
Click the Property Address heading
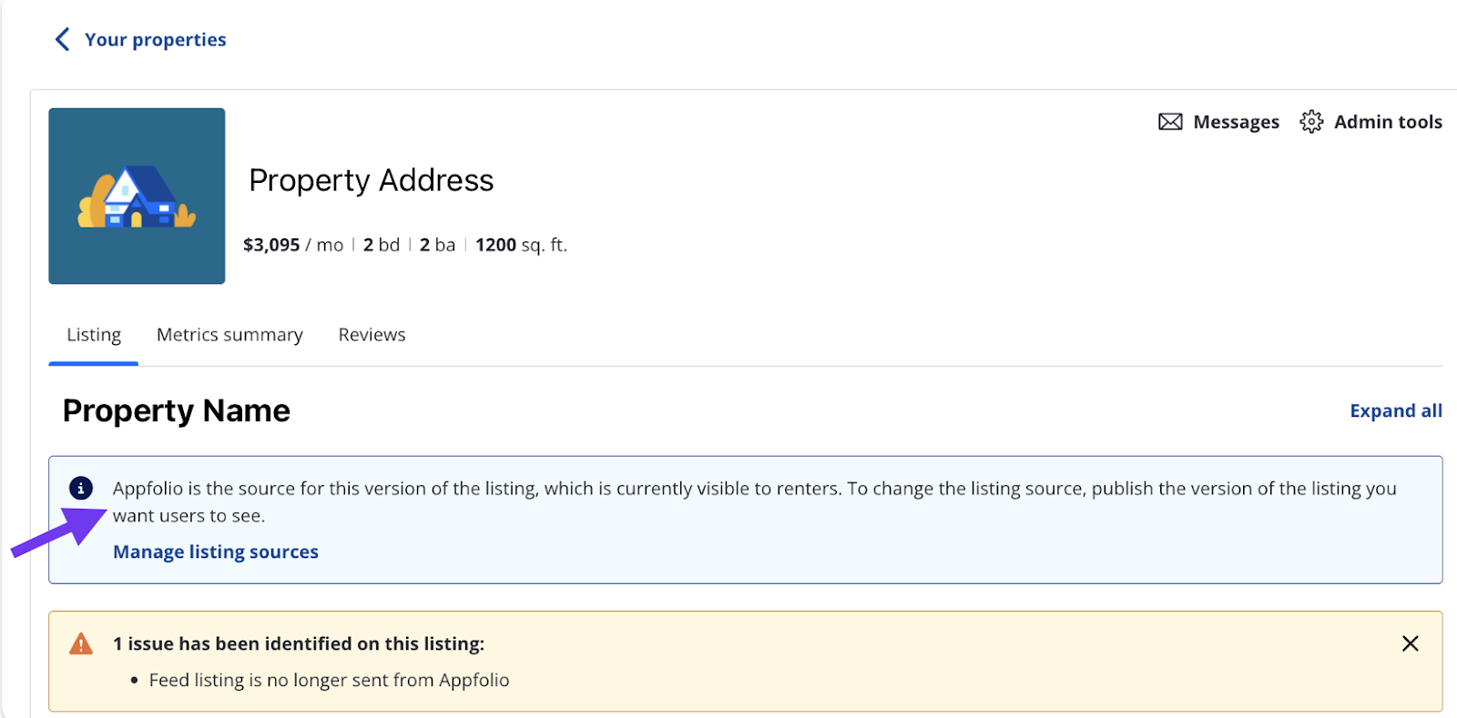coord(372,180)
